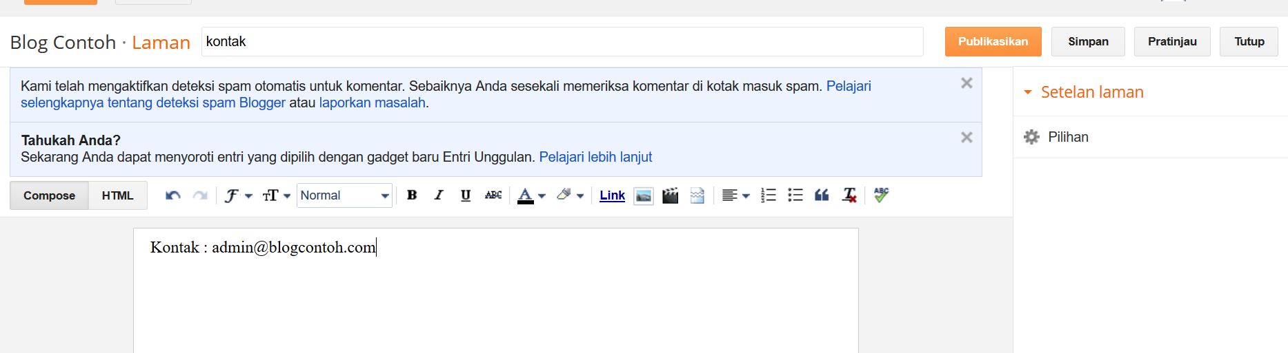This screenshot has height=353, width=1288.
Task: Toggle underline formatting
Action: coord(466,195)
